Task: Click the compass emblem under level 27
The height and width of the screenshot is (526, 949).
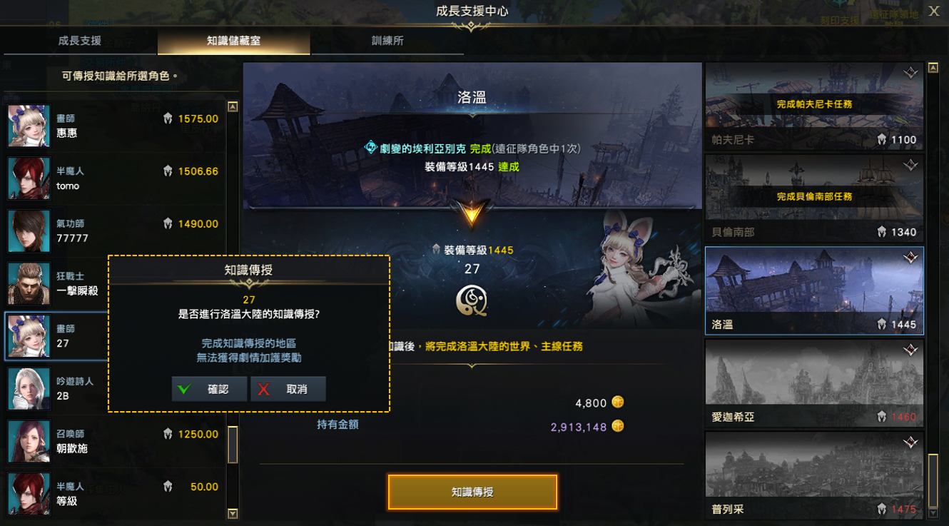Action: pyautogui.click(x=472, y=302)
